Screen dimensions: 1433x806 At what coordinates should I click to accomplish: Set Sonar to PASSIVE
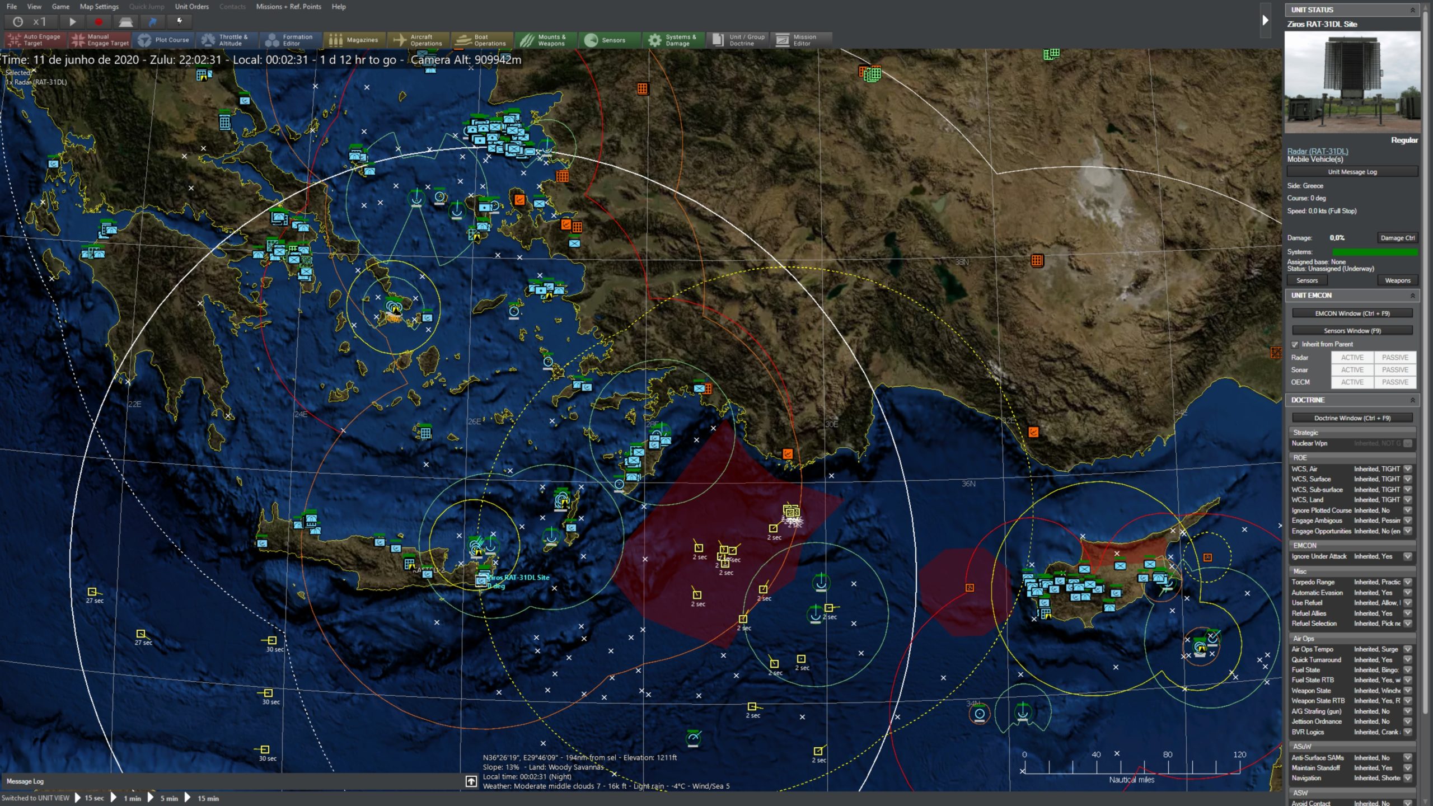click(x=1395, y=370)
